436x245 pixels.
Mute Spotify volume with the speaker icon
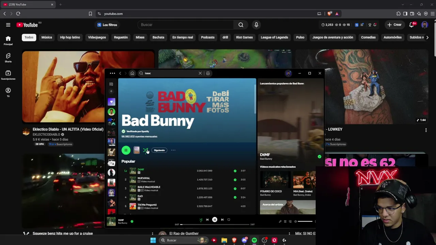(295, 222)
